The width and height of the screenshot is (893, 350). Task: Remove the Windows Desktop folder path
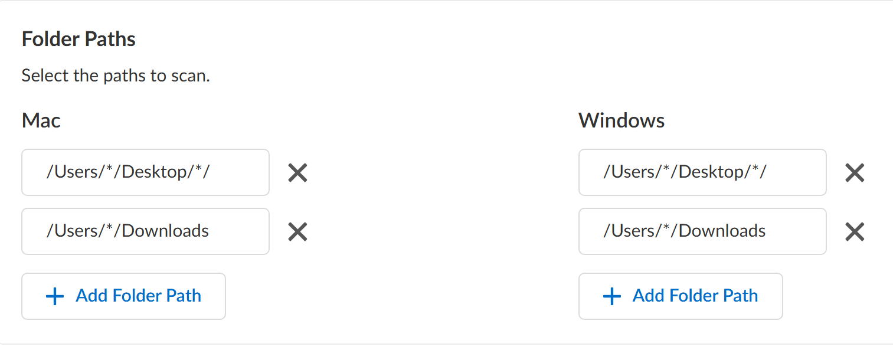[x=855, y=173]
